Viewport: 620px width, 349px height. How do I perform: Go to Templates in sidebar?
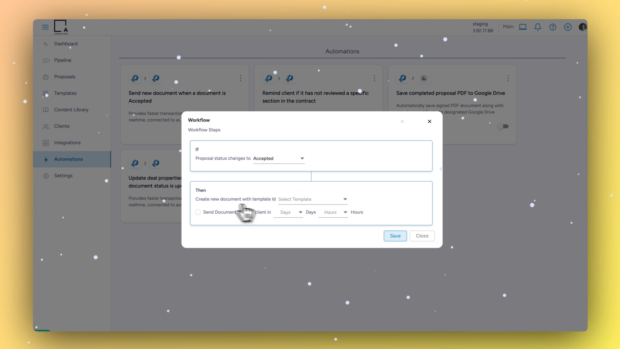click(65, 93)
